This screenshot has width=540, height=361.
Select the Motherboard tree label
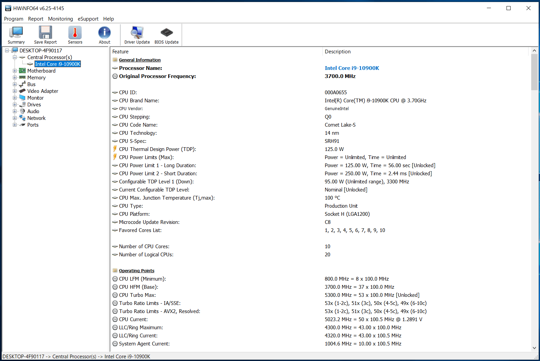[x=41, y=71]
